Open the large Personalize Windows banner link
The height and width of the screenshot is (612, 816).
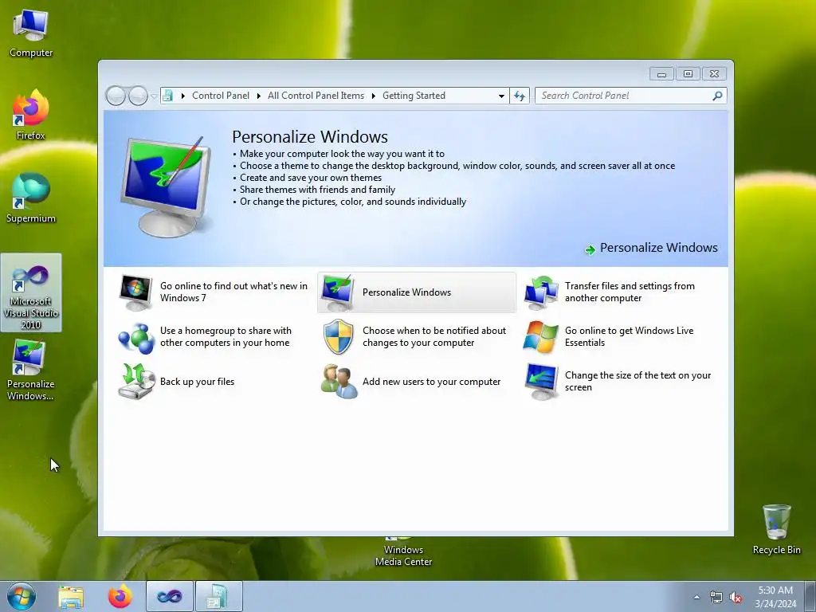(658, 248)
